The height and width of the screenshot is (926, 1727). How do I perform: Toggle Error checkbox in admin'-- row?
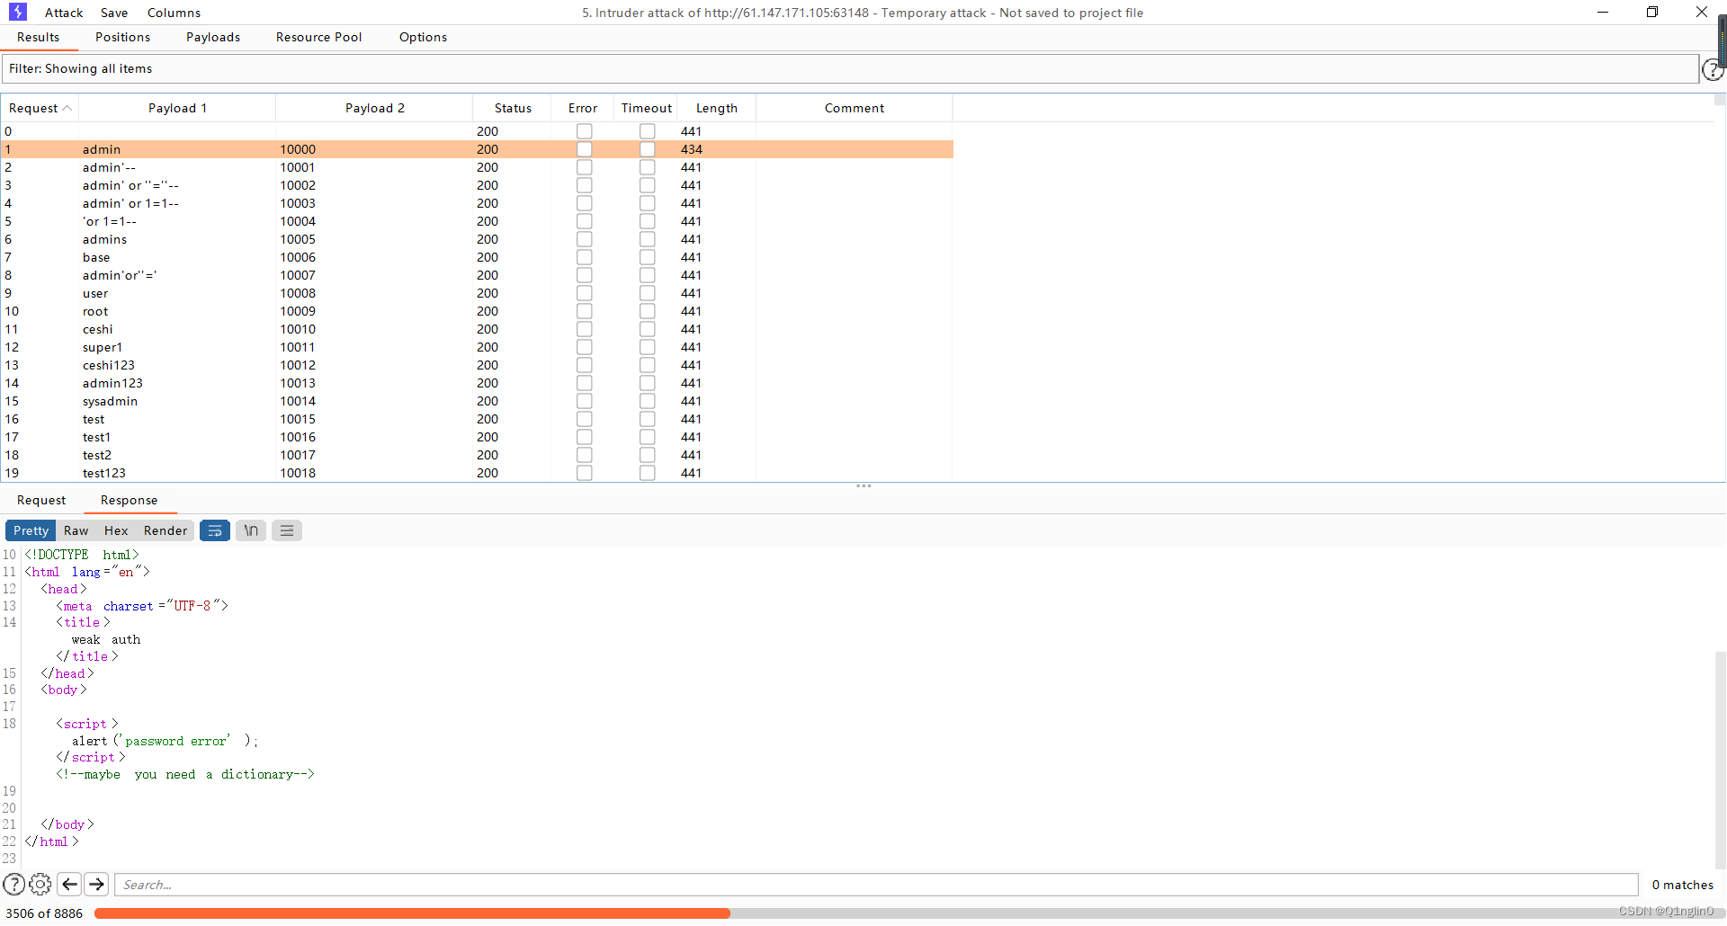[585, 167]
